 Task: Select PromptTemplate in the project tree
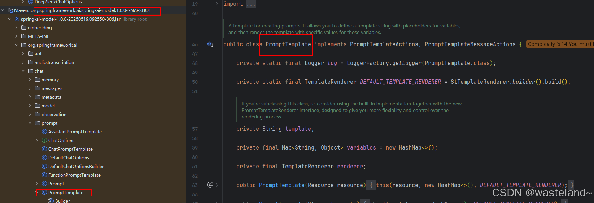66,193
